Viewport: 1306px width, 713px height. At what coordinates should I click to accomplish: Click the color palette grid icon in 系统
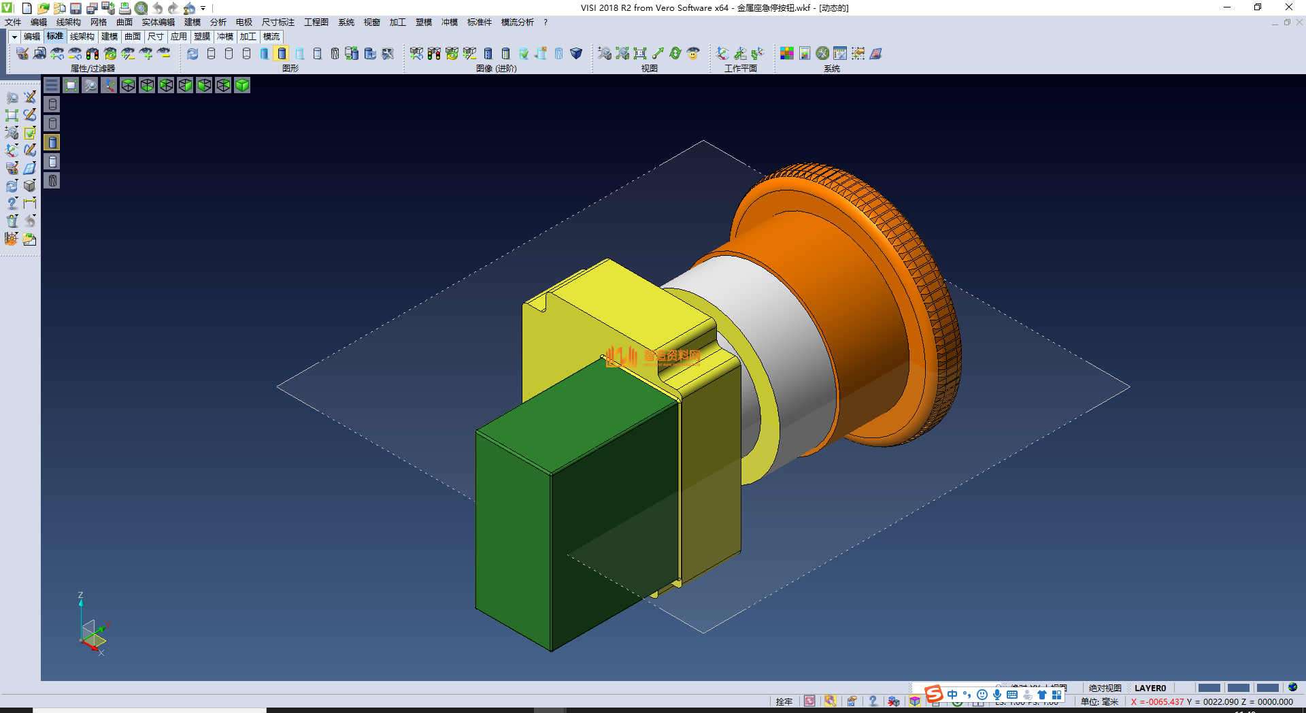point(787,54)
